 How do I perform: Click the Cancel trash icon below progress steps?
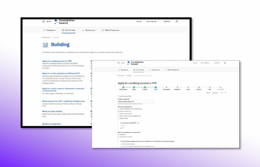[214, 93]
